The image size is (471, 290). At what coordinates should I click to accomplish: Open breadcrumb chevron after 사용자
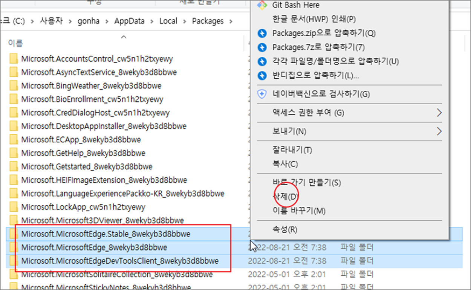click(71, 21)
